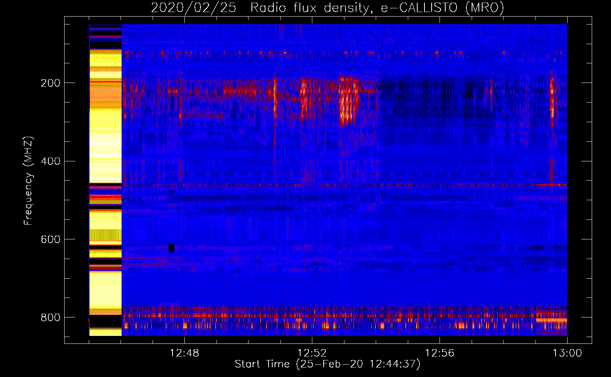Click the 200 frequency tick label
This screenshot has height=377, width=611.
(50, 83)
